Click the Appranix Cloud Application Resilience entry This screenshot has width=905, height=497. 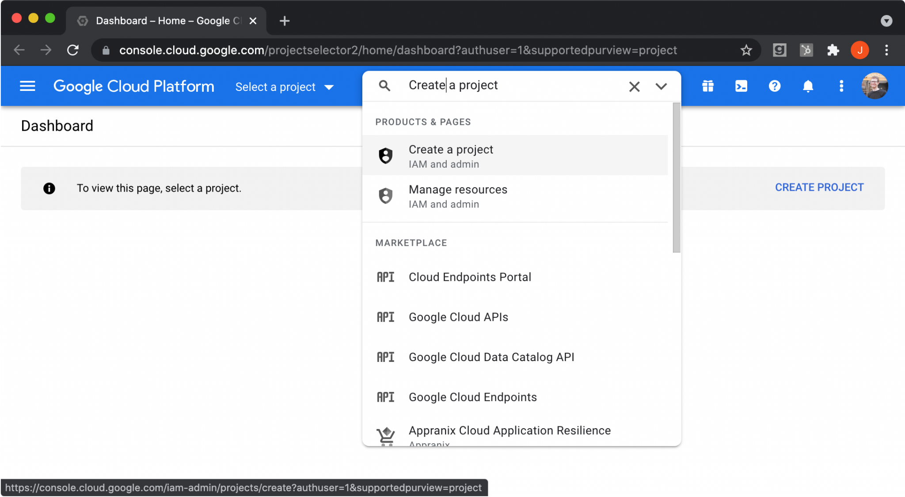coord(509,430)
